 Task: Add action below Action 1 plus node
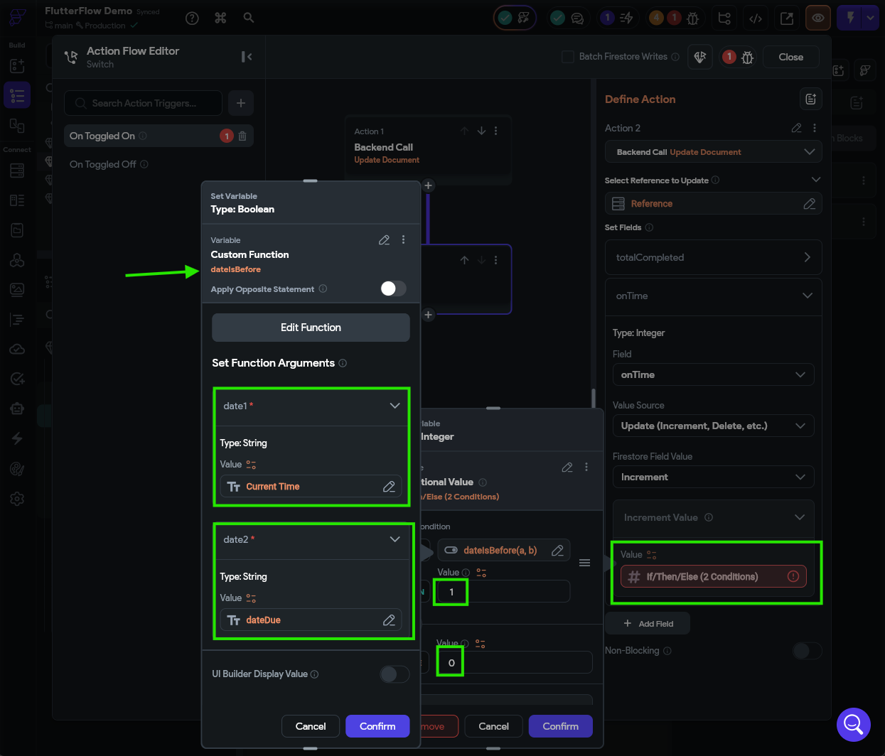coord(428,185)
